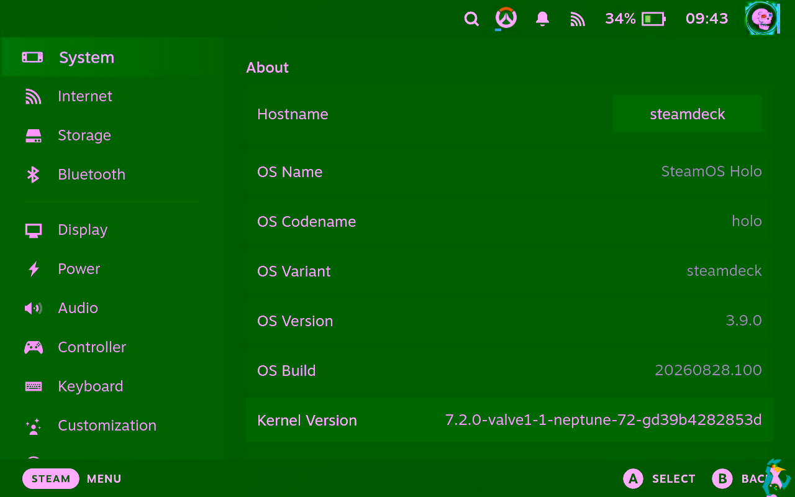Viewport: 795px width, 497px height.
Task: Click the OS Codename label
Action: (x=306, y=222)
